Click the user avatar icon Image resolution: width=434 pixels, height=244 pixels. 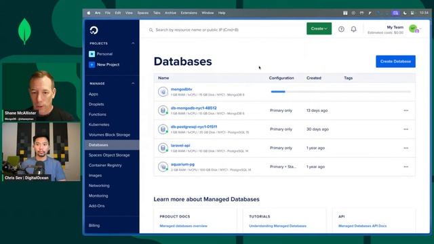(x=414, y=28)
